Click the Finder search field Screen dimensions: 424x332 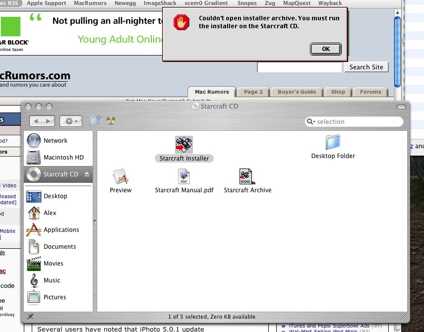pyautogui.click(x=354, y=121)
